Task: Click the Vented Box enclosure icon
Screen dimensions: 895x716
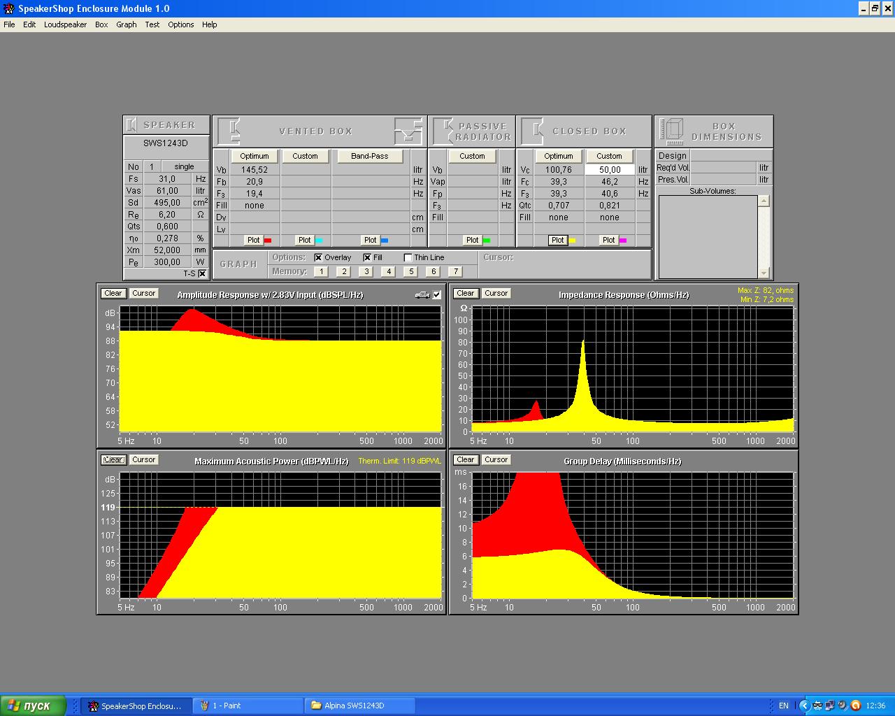Action: pyautogui.click(x=229, y=131)
